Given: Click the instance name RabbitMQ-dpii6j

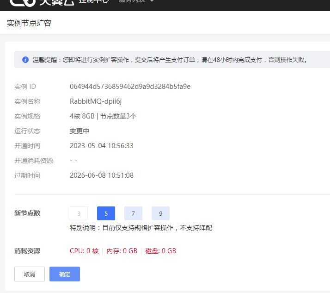Looking at the screenshot, I should pos(96,101).
